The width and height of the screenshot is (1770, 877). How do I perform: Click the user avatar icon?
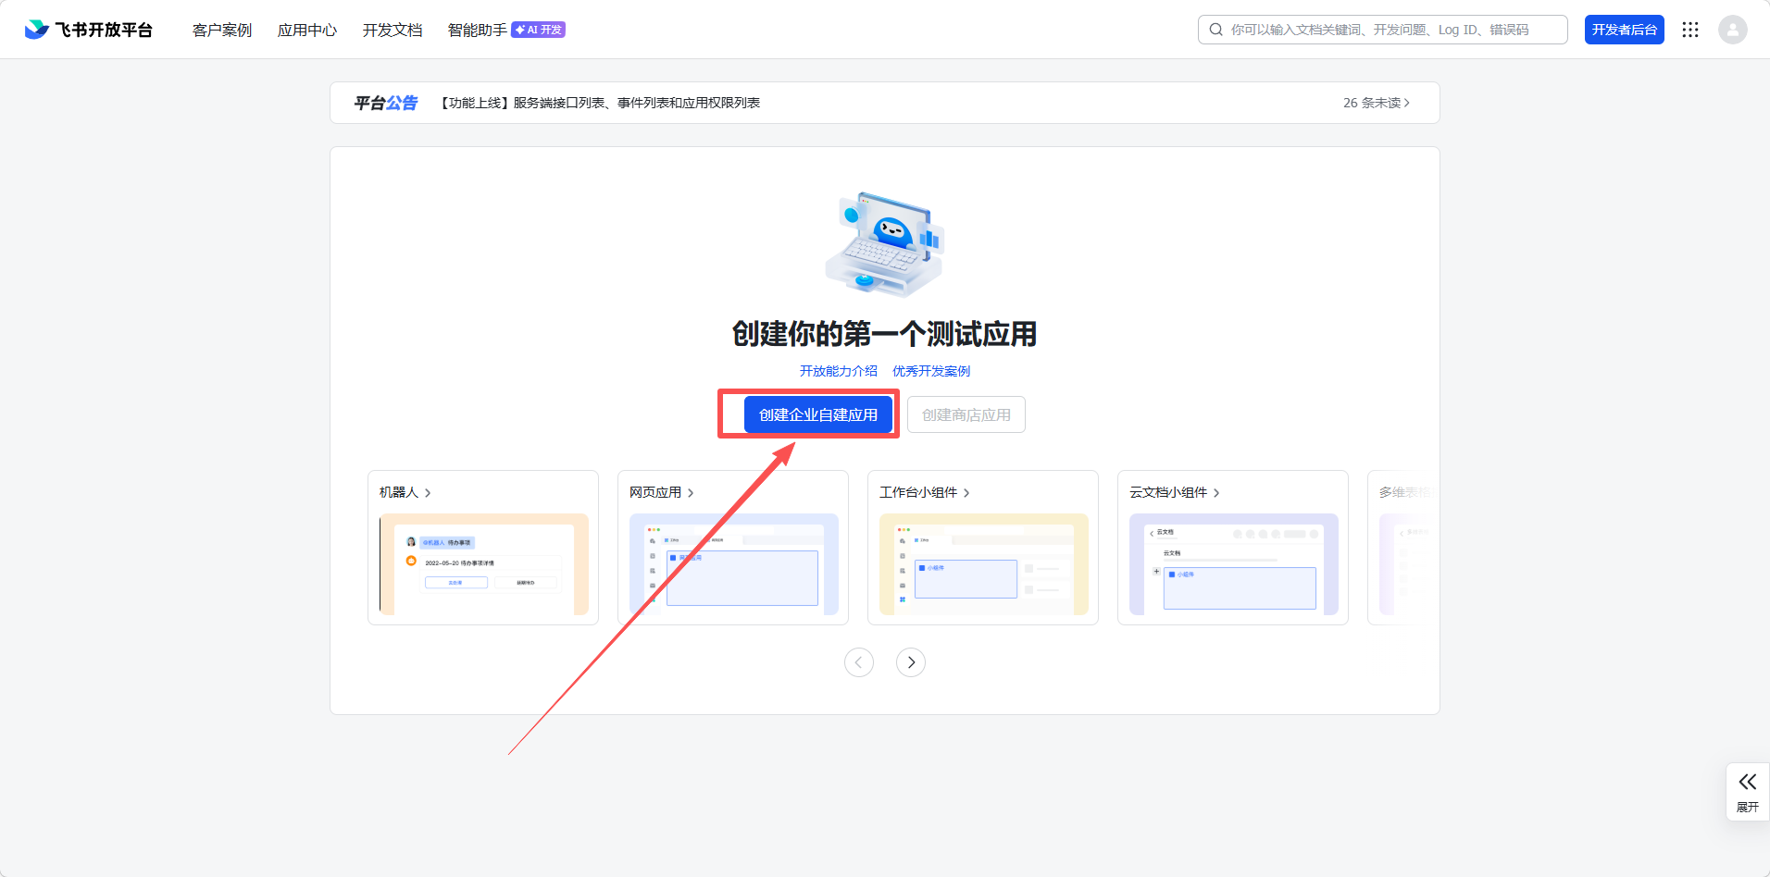pos(1732,30)
